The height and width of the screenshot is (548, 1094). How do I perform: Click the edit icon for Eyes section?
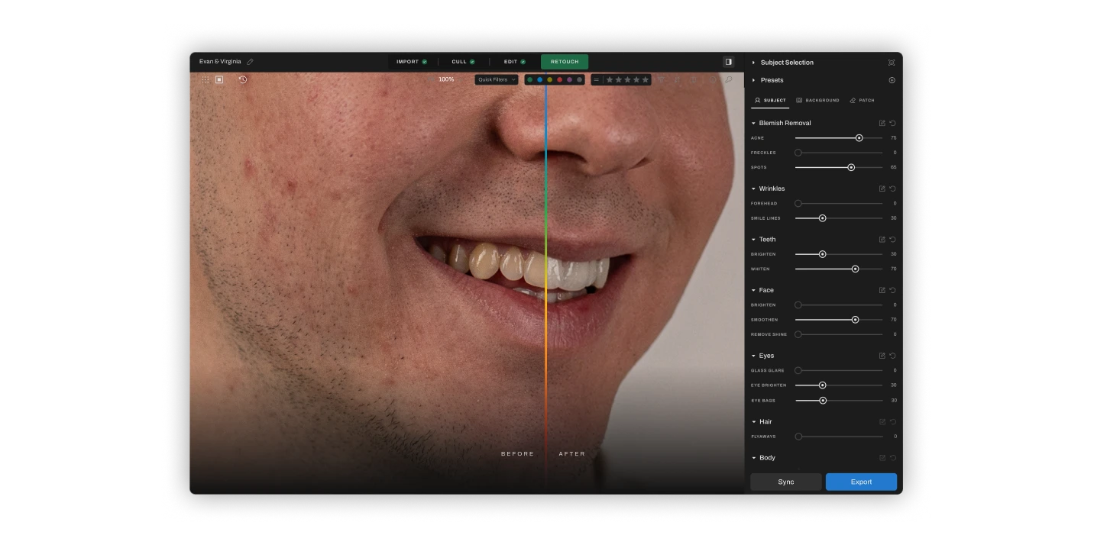(882, 356)
